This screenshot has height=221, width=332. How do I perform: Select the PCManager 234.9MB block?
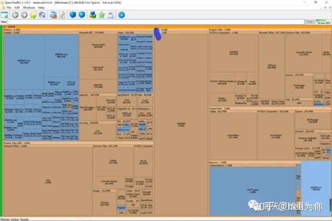313,121
